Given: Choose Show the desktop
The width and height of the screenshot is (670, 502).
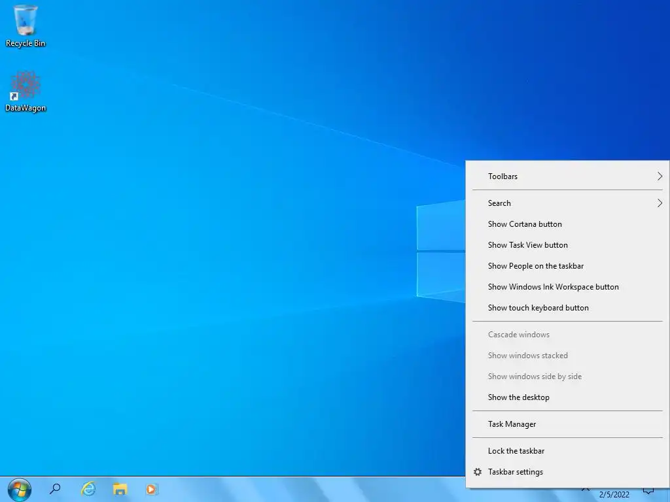Looking at the screenshot, I should coord(567,397).
